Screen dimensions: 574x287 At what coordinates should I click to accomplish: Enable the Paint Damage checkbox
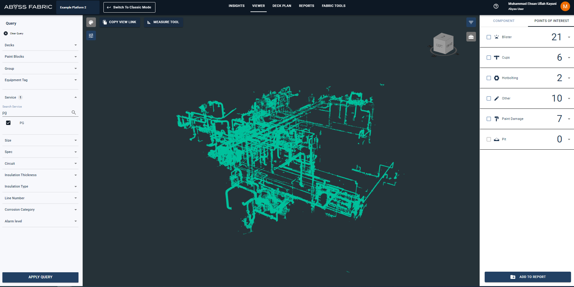[x=489, y=119]
